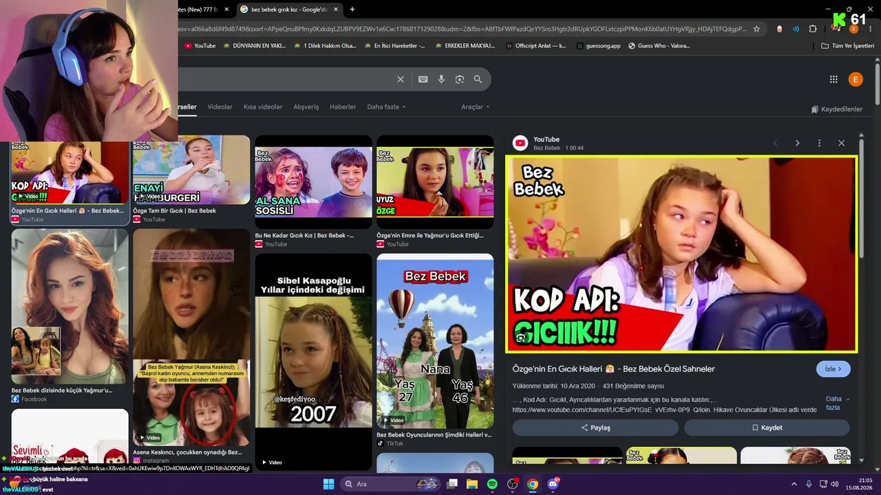Switch to the 'Kısa videolar' tab

tap(263, 107)
